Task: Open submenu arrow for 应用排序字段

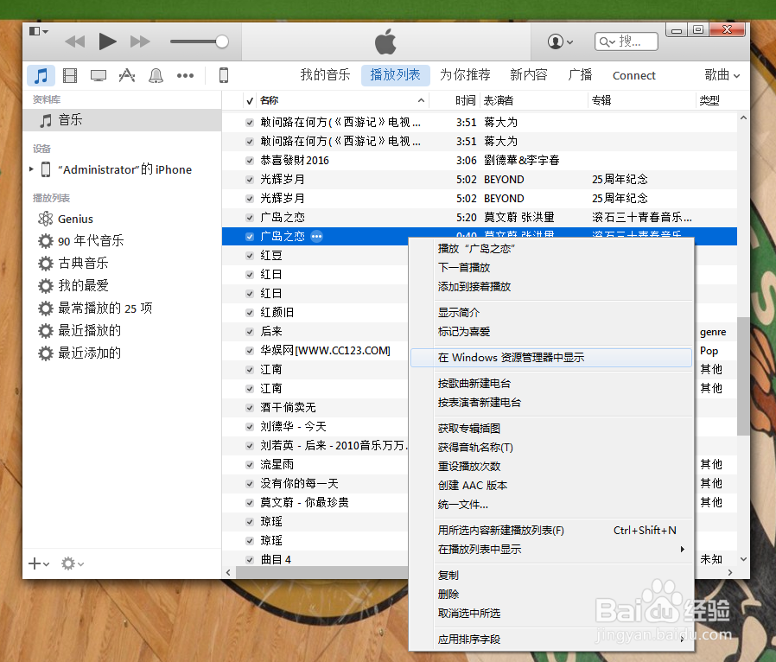Action: pyautogui.click(x=683, y=640)
